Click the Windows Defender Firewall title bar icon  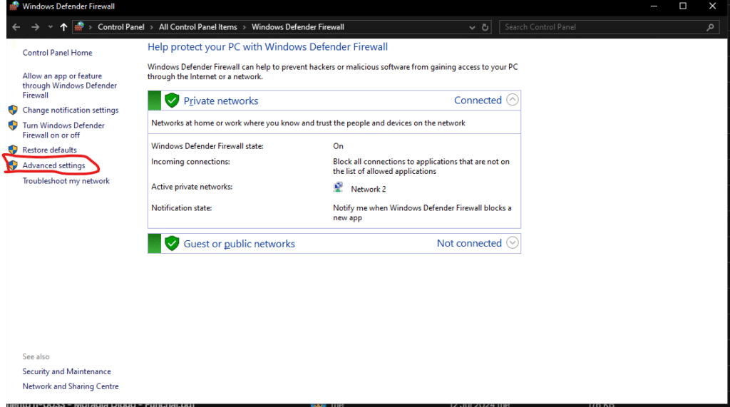tap(14, 6)
